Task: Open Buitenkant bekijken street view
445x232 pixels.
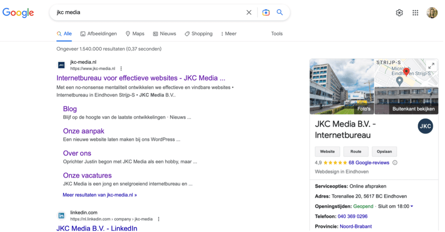Action: tap(406, 101)
